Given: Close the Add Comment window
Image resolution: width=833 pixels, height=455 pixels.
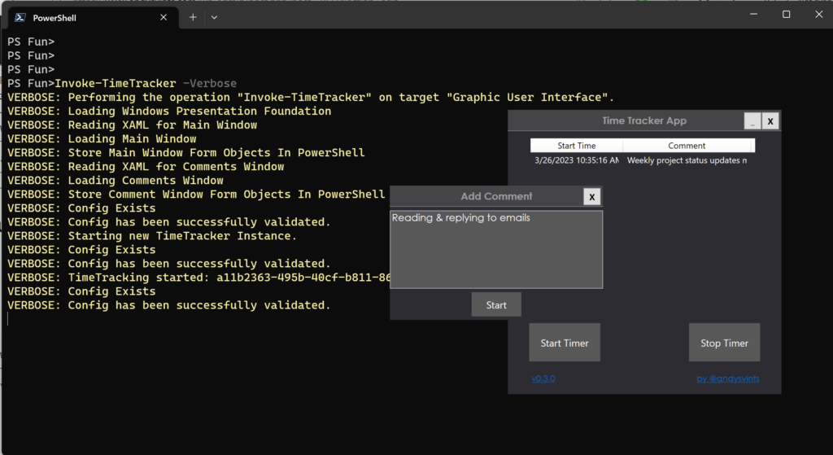Looking at the screenshot, I should tap(592, 197).
